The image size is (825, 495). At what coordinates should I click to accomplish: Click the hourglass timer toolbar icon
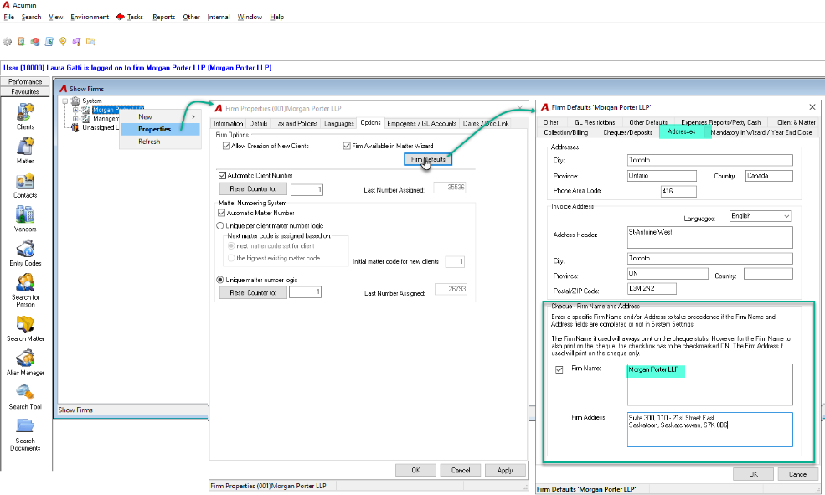tap(21, 42)
